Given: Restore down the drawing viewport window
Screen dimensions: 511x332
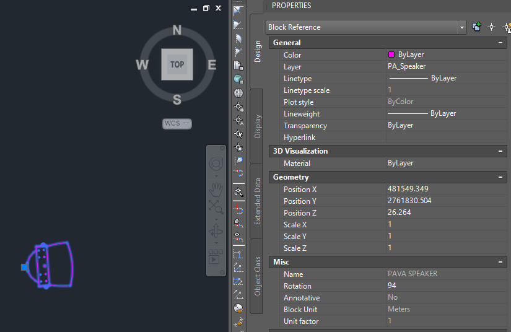Looking at the screenshot, I should click(x=206, y=8).
